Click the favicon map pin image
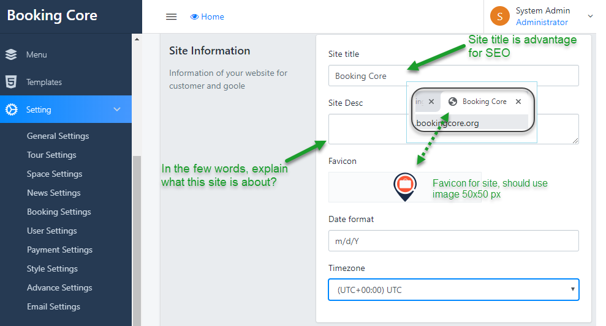606x326 pixels. pos(405,187)
